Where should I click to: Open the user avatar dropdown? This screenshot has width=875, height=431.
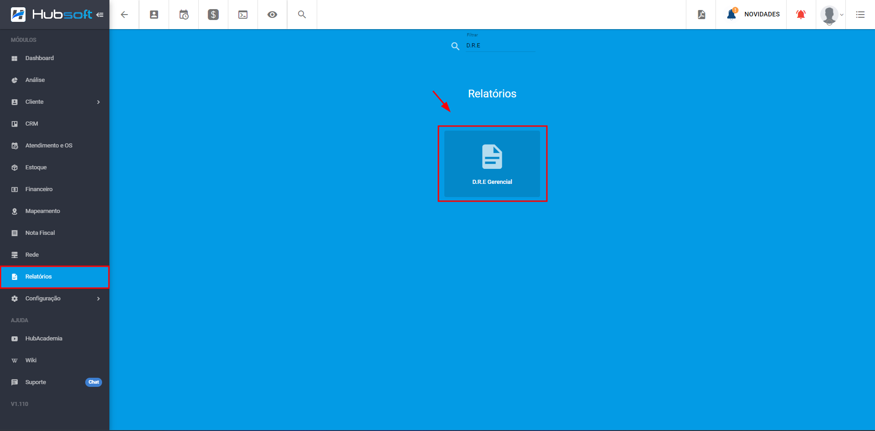click(x=831, y=15)
